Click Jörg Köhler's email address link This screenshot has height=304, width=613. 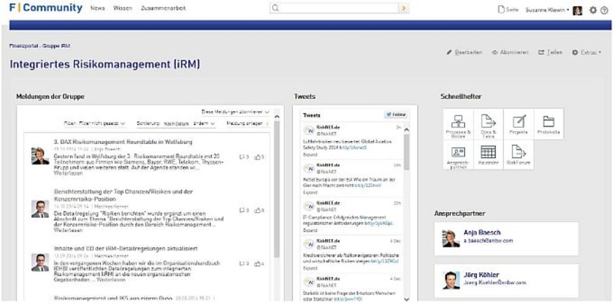pyautogui.click(x=495, y=282)
